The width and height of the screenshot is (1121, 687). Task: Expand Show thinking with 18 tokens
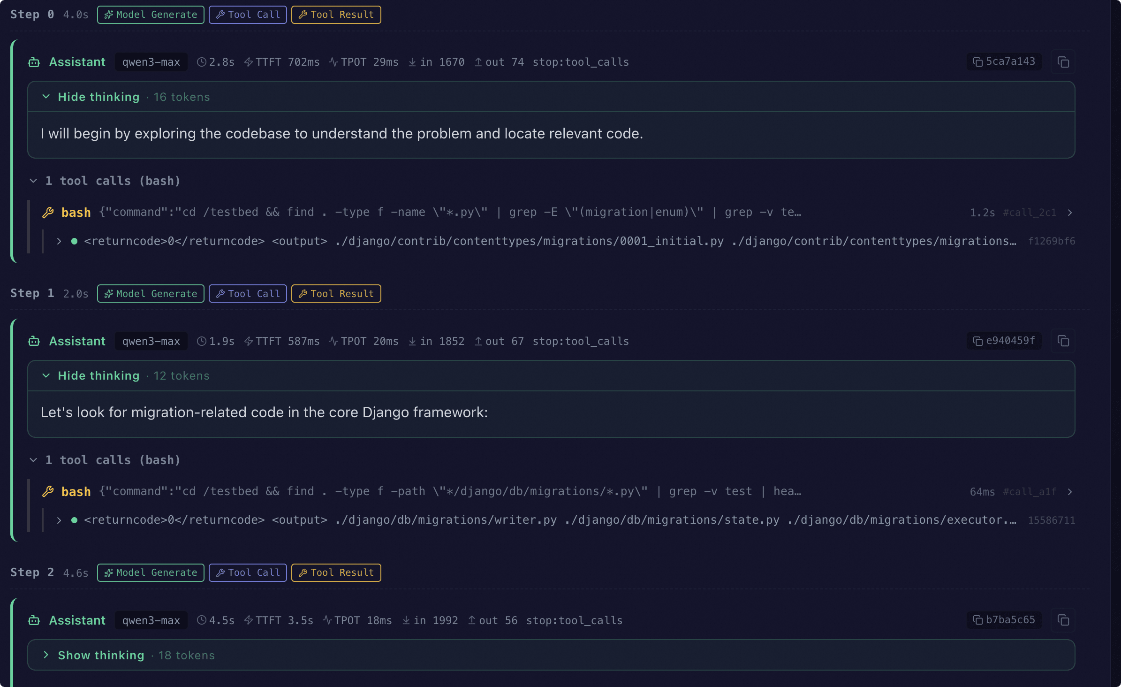pos(551,655)
